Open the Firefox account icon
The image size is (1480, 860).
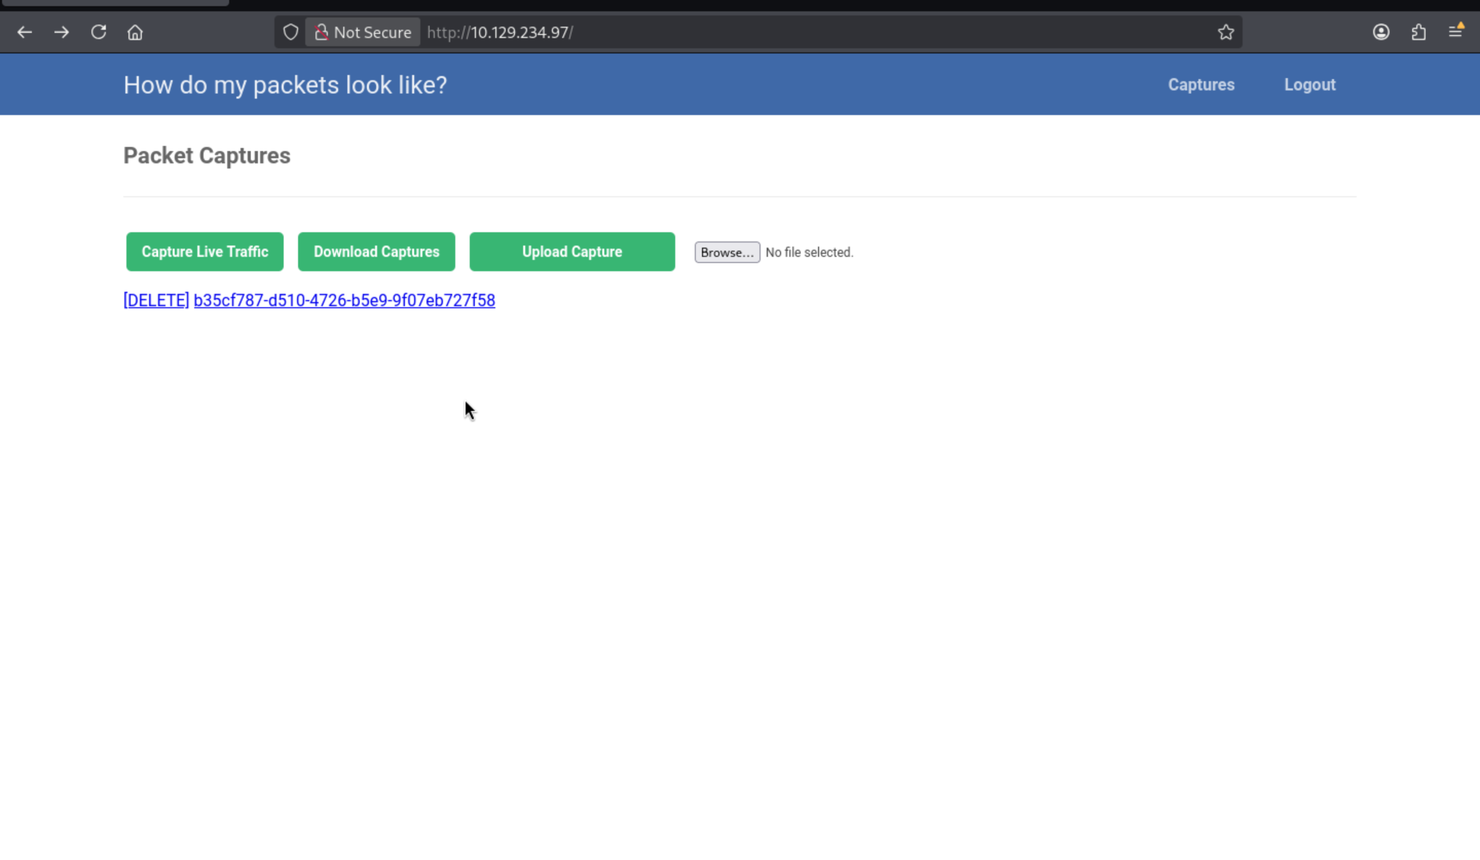pyautogui.click(x=1381, y=32)
